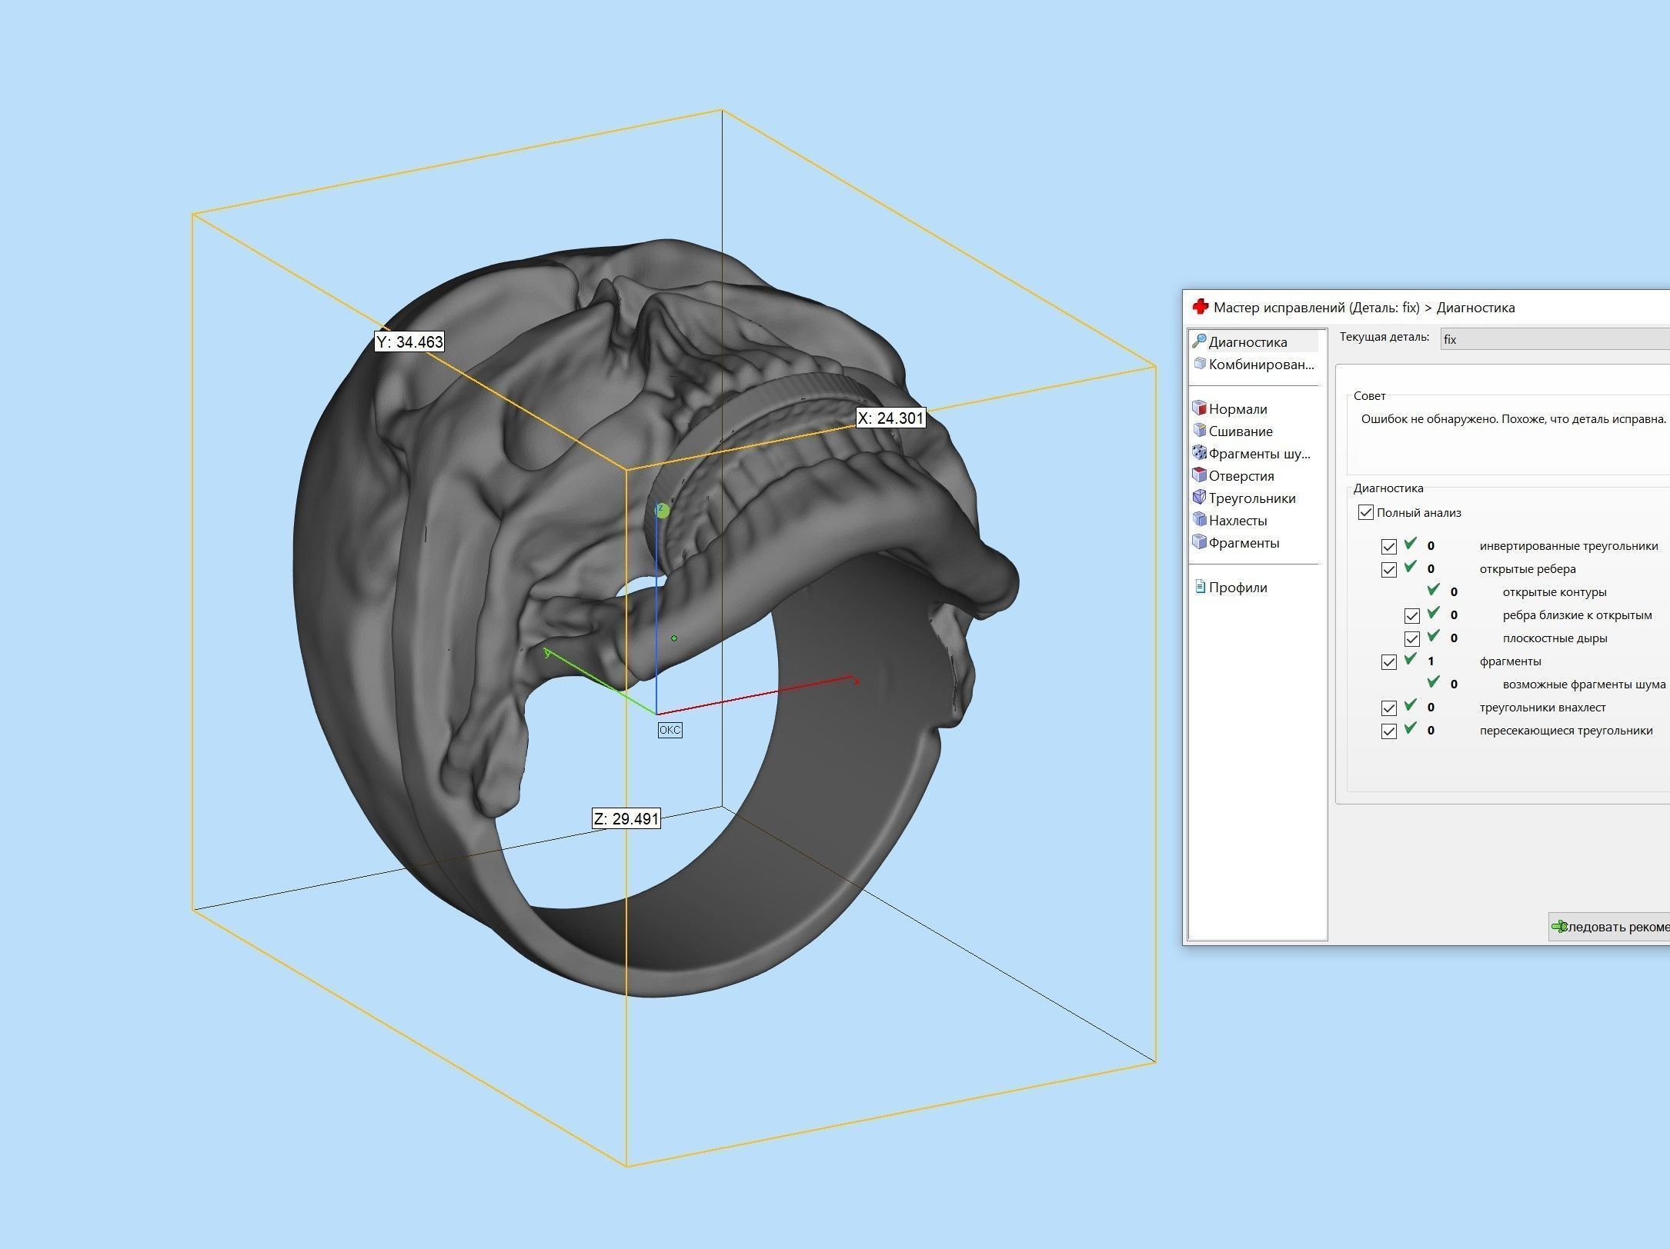Click the green Z axis handle sphere
1670x1249 pixels.
[662, 510]
